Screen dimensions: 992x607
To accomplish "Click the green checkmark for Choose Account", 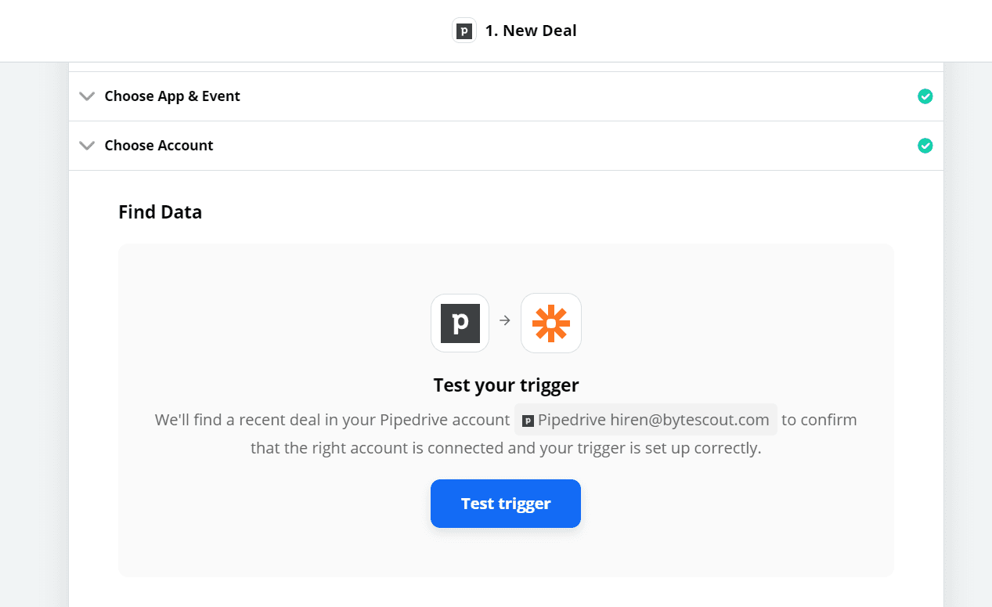I will [925, 146].
